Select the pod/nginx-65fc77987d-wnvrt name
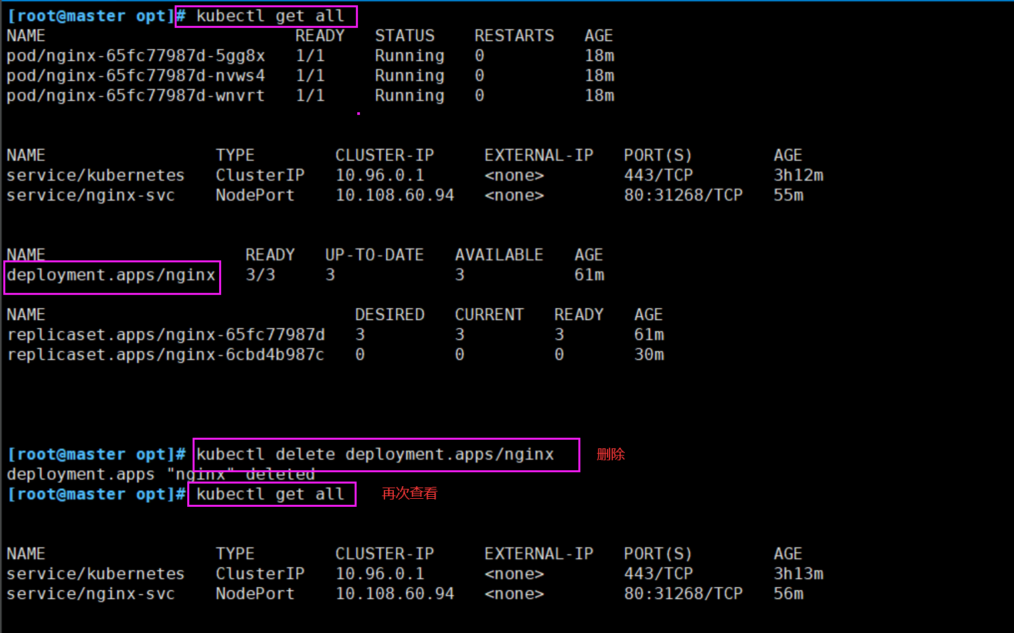 pyautogui.click(x=135, y=96)
